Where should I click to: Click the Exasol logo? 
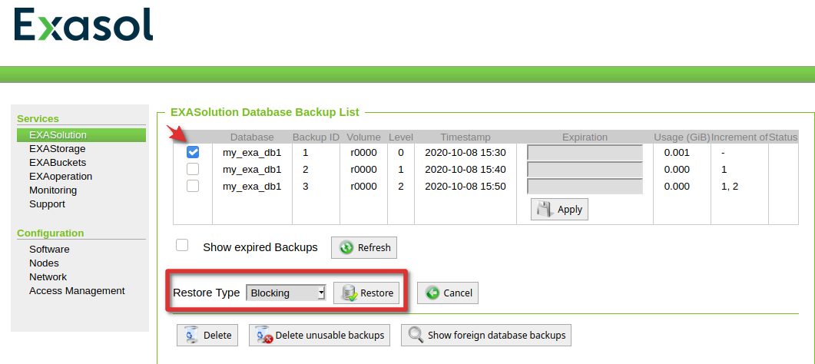[84, 25]
